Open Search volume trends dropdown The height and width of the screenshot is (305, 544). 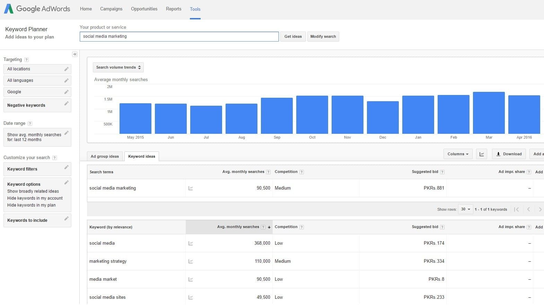click(118, 67)
